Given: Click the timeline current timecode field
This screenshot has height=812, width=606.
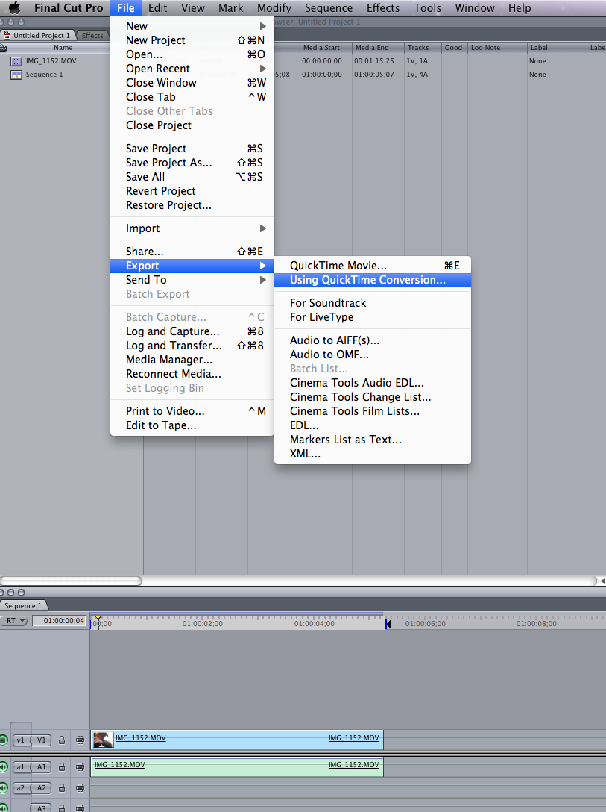Looking at the screenshot, I should [x=59, y=620].
